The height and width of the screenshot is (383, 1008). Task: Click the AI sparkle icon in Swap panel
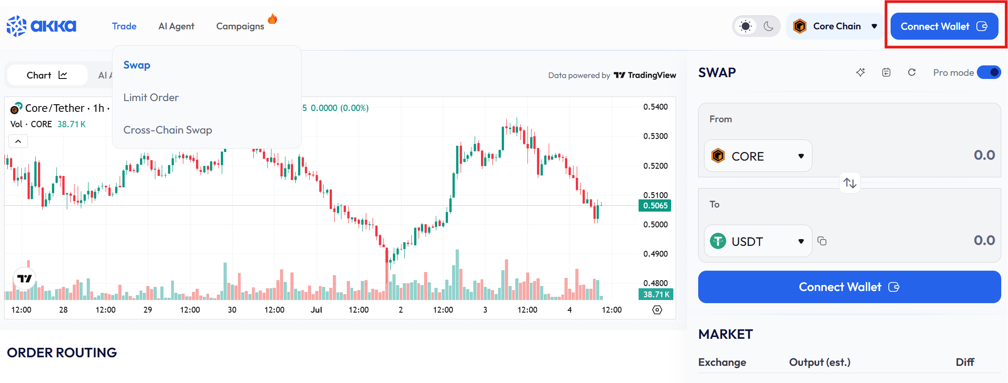[x=860, y=73]
